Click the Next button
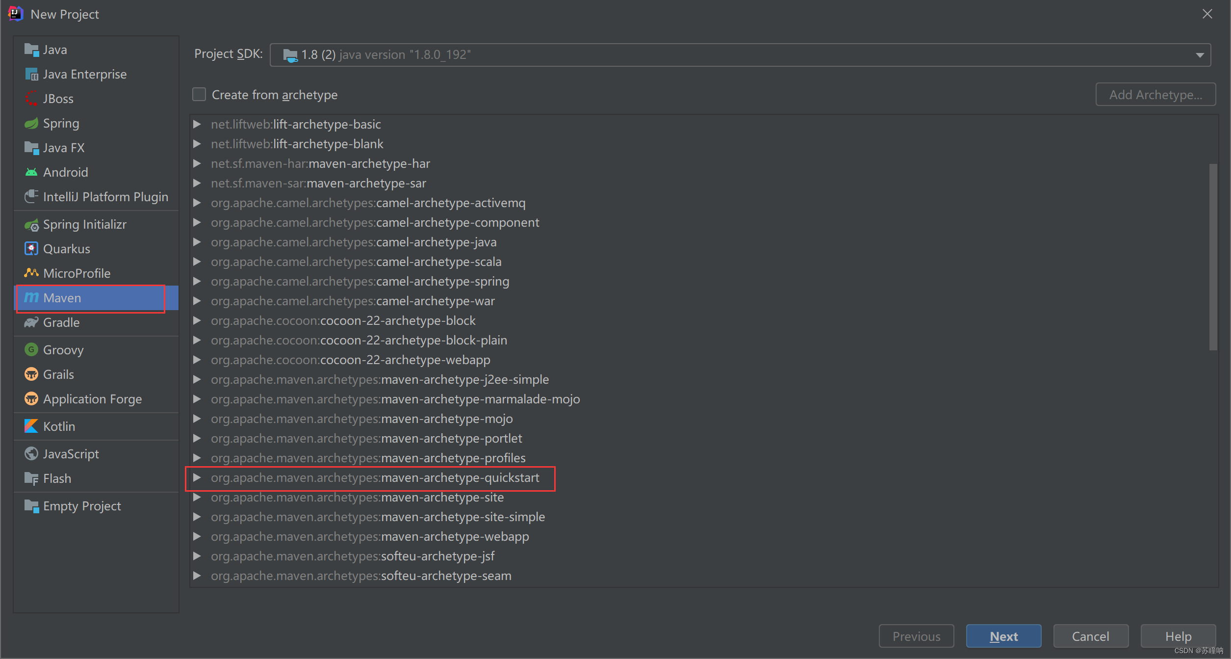This screenshot has width=1231, height=659. (x=1003, y=636)
